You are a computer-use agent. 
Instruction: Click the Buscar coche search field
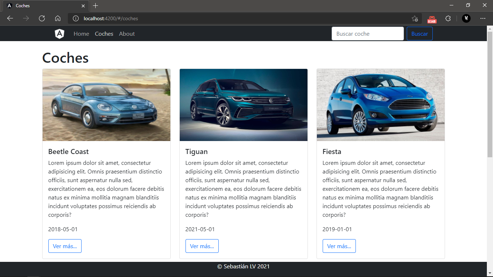368,34
